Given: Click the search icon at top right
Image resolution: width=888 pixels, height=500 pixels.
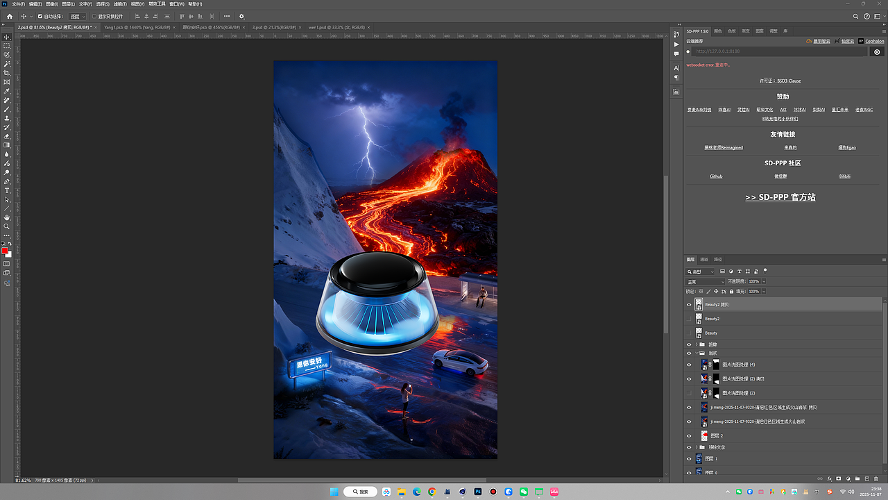Looking at the screenshot, I should click(856, 16).
